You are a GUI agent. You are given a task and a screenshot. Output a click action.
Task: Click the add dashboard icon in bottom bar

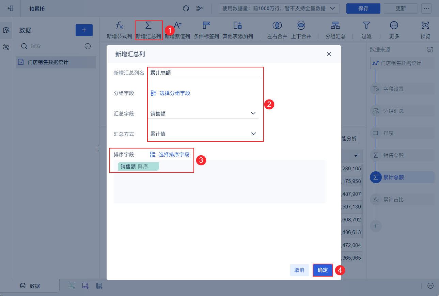click(85, 286)
